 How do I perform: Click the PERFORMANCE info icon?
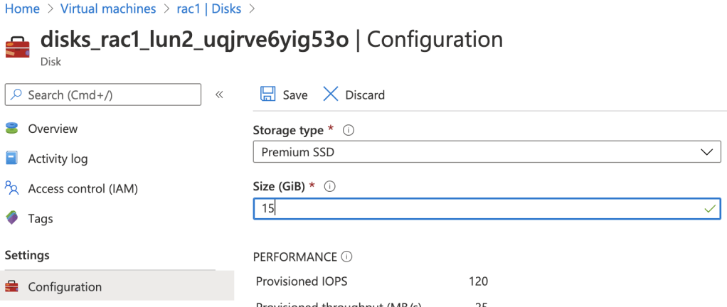346,257
